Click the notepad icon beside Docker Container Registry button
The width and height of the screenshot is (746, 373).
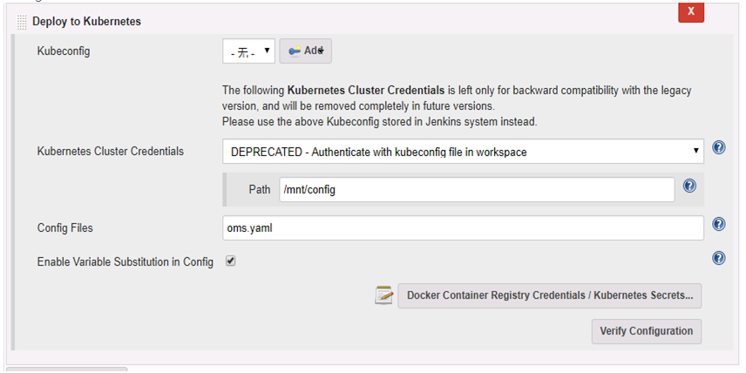coord(383,295)
